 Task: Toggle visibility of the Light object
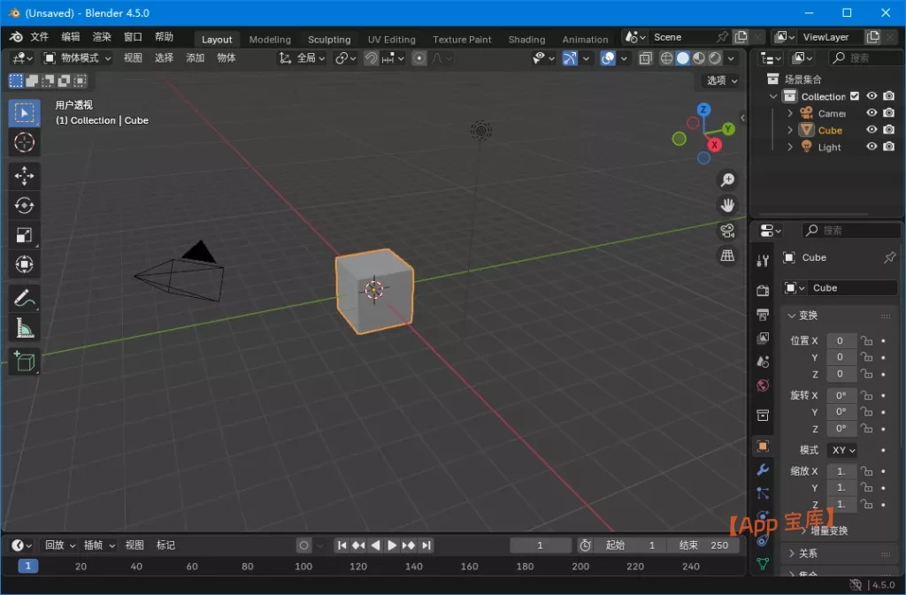pyautogui.click(x=871, y=147)
